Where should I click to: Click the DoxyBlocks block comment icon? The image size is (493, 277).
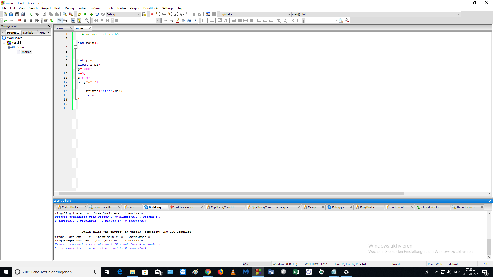(60, 21)
